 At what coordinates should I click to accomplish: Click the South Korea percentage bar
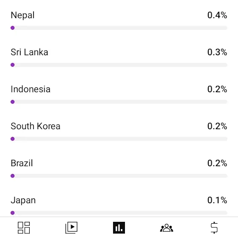pos(119,139)
